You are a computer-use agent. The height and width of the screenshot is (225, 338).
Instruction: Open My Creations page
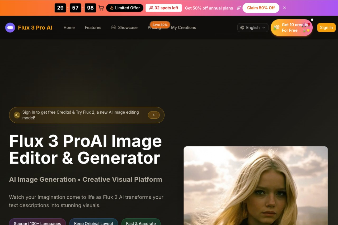184,27
